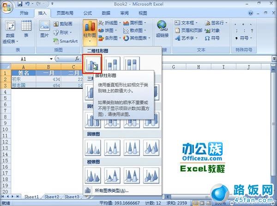Viewport: 277px width, 206px height.
Task: Switch to the 开始 (Home) tab
Action: 24,13
